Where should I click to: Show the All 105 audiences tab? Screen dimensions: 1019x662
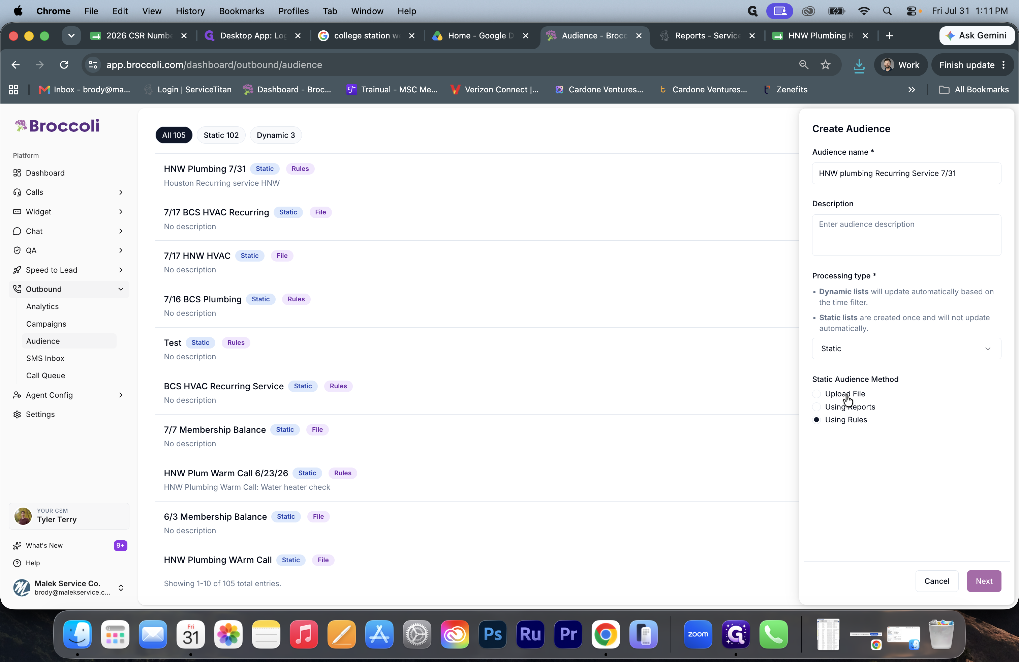174,135
